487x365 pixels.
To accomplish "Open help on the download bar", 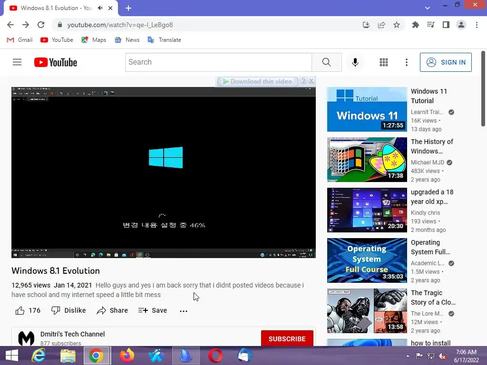I will (303, 81).
